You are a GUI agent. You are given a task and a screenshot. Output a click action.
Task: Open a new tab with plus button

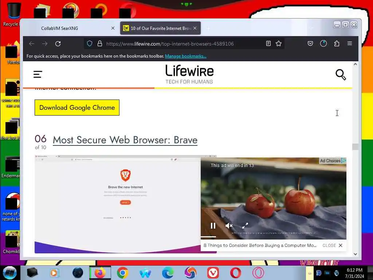[208, 28]
